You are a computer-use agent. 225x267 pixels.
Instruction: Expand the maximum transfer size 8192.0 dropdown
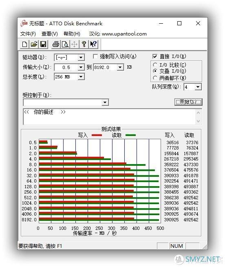120,67
